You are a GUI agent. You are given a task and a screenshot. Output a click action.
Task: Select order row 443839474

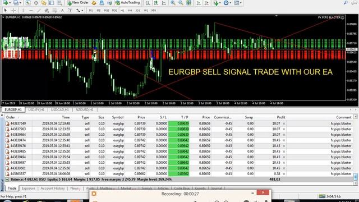pyautogui.click(x=178, y=140)
